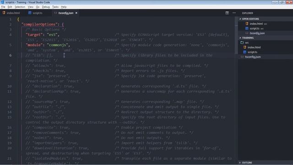Close the tsconfig.json tab
The height and width of the screenshot is (165, 293).
pos(76,13)
